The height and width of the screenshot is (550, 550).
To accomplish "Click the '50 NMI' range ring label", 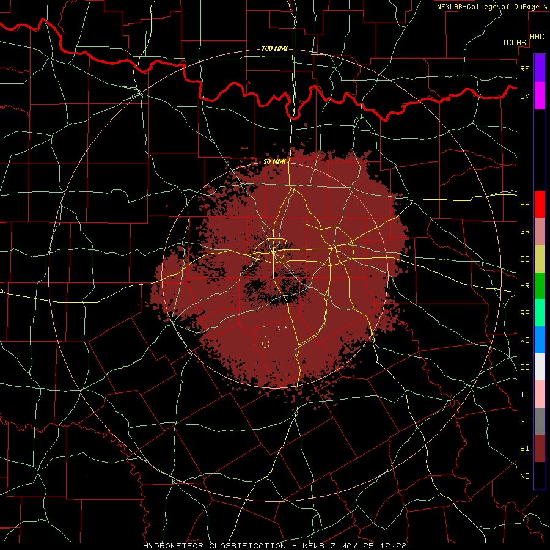I will [x=274, y=161].
